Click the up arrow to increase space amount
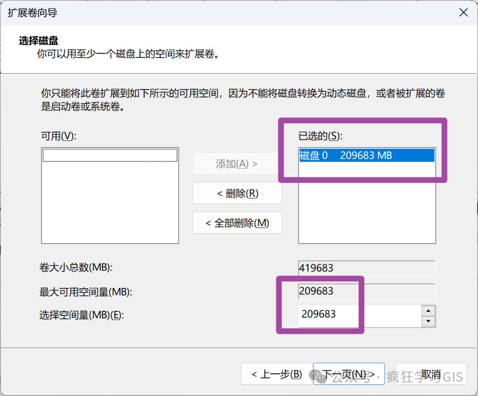478x396 pixels. (x=427, y=310)
